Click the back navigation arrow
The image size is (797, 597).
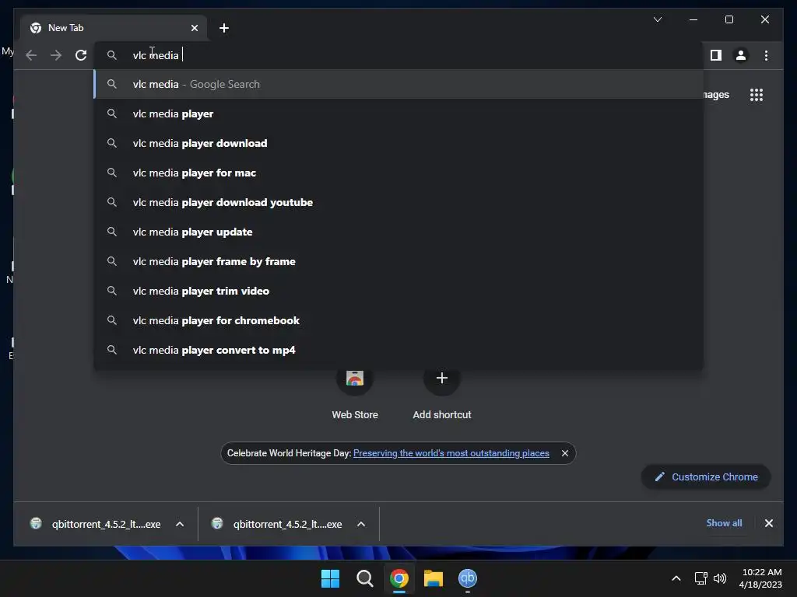pos(31,55)
